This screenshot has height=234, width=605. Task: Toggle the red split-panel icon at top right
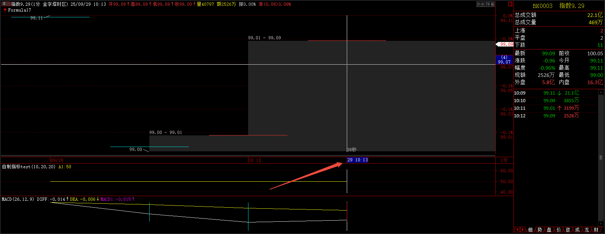[510, 4]
